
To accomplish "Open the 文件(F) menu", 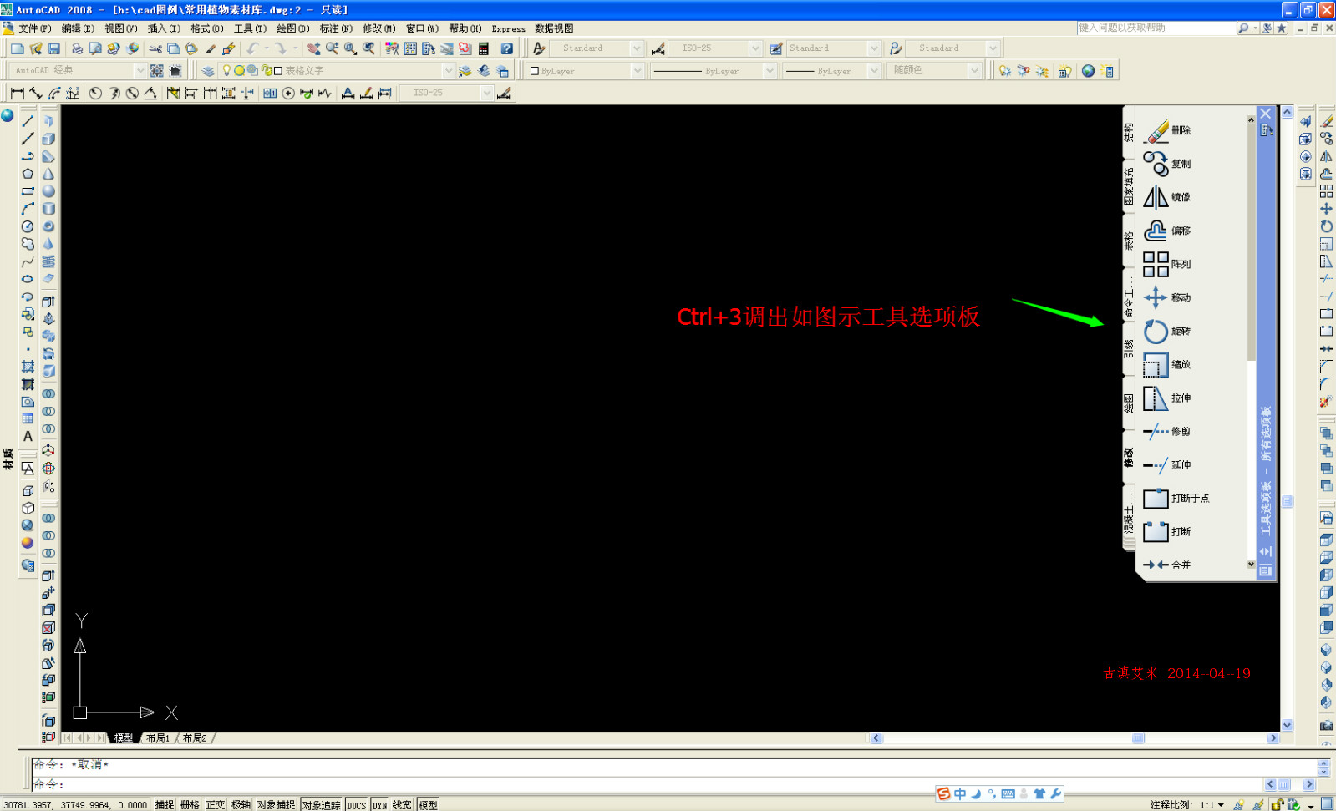I will tap(34, 28).
